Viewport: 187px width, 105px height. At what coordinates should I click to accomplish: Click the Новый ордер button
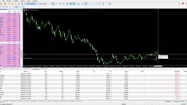pos(42,4)
